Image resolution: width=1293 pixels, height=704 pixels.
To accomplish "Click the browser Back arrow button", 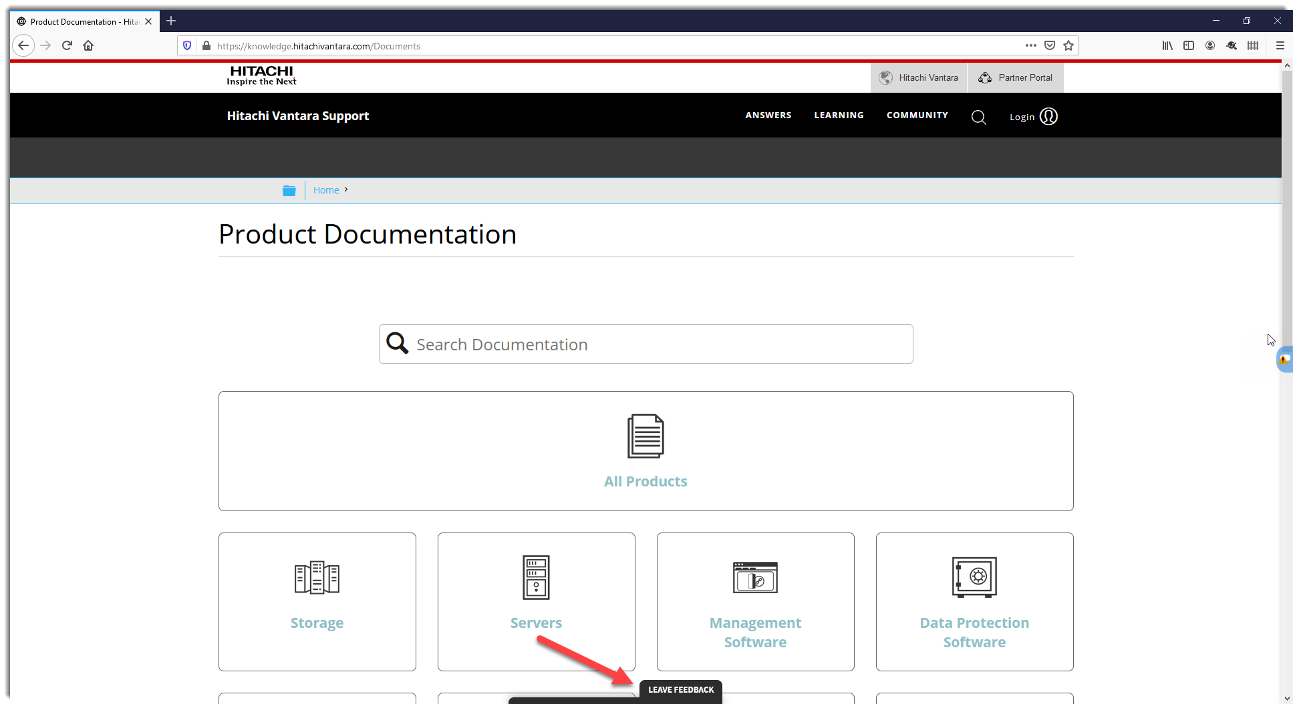I will pos(23,45).
